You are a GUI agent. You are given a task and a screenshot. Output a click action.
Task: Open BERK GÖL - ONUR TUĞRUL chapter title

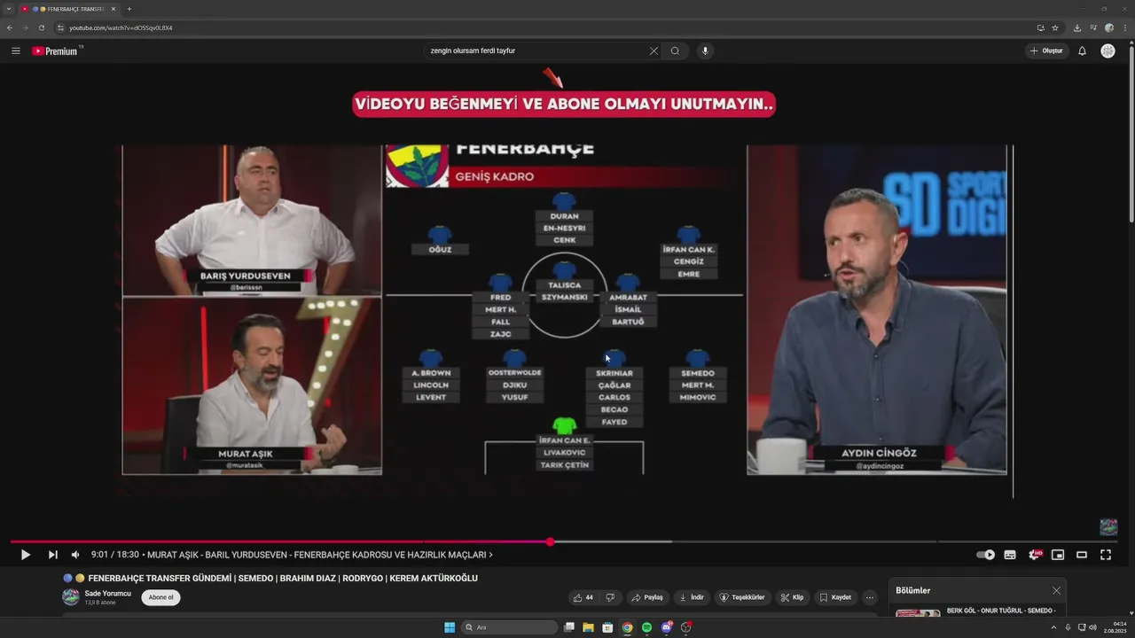(x=1001, y=611)
